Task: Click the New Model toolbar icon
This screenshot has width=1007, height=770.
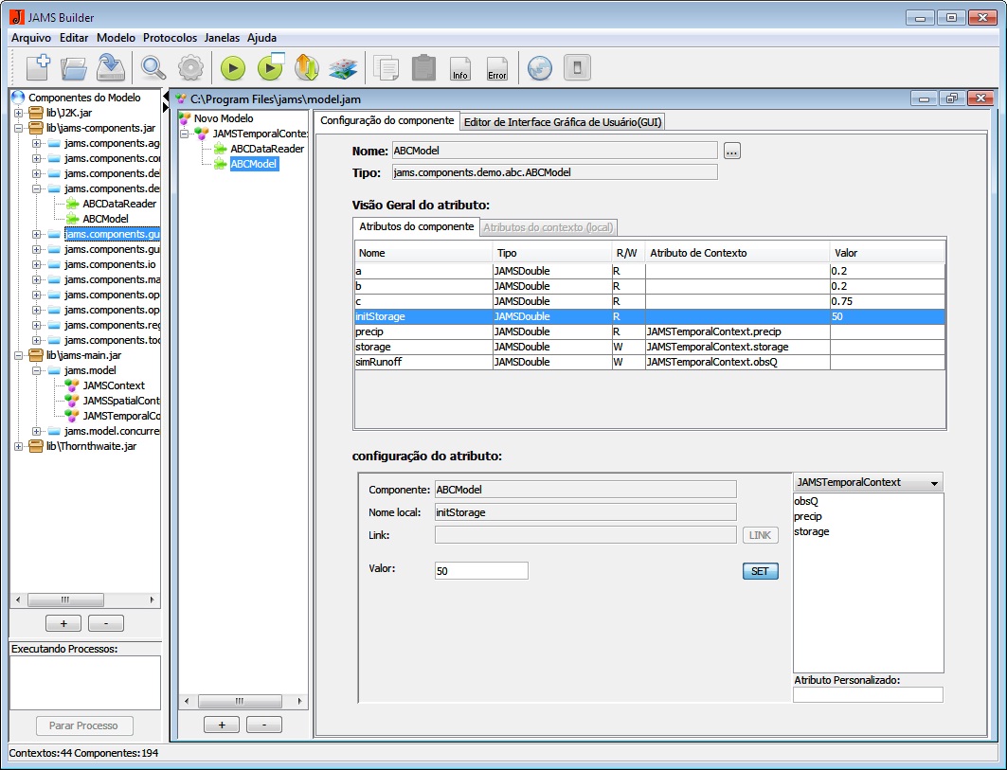Action: (x=37, y=68)
